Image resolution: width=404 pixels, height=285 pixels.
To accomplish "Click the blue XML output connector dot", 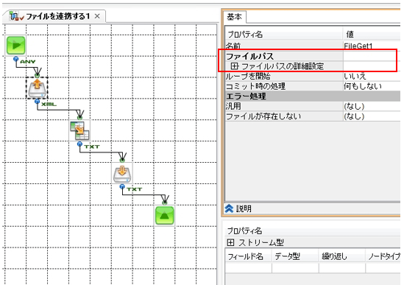I will pyautogui.click(x=37, y=102).
